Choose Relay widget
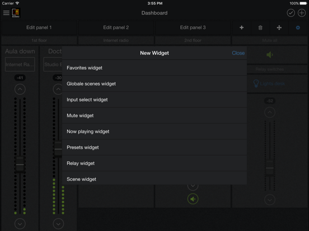Viewport: 309px width, 231px height. [154, 163]
